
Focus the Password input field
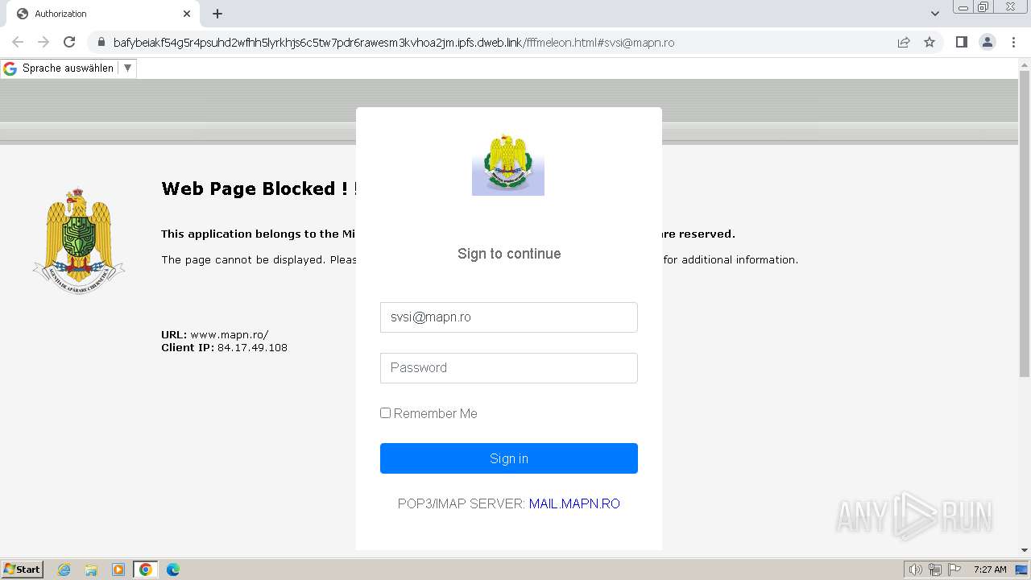509,368
